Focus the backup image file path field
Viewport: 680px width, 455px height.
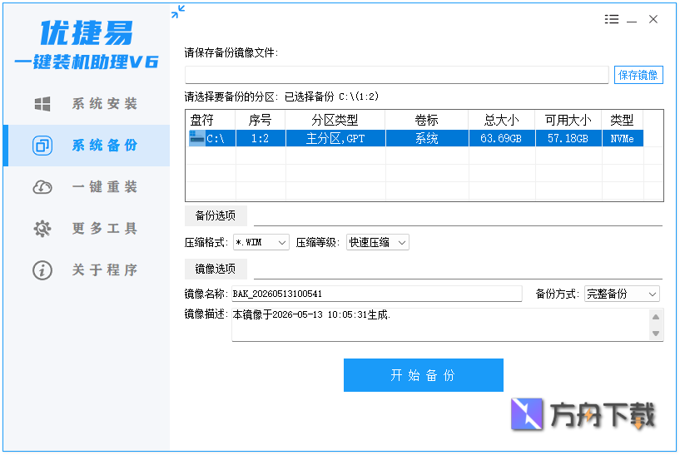397,75
